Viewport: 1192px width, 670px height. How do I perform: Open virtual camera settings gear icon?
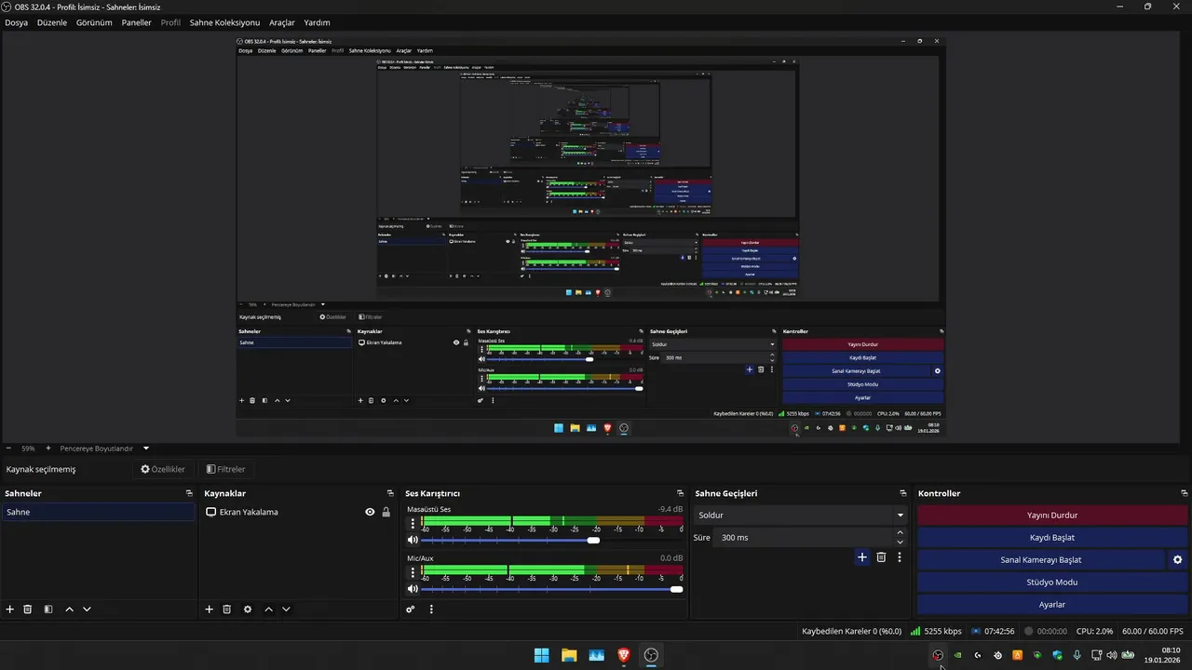click(1177, 560)
